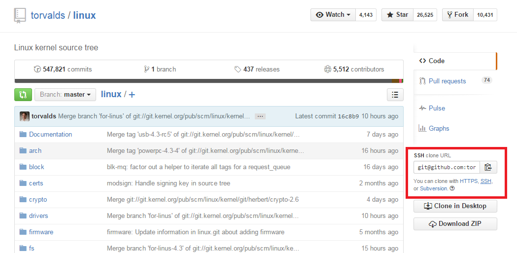Click the linux breadcrumb path link
The image size is (517, 253).
111,94
